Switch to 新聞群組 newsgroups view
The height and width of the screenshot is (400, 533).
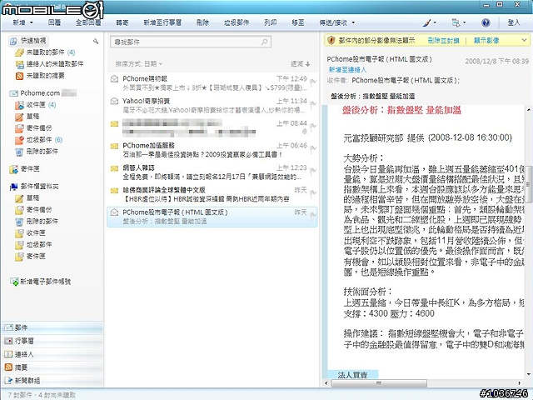52,380
